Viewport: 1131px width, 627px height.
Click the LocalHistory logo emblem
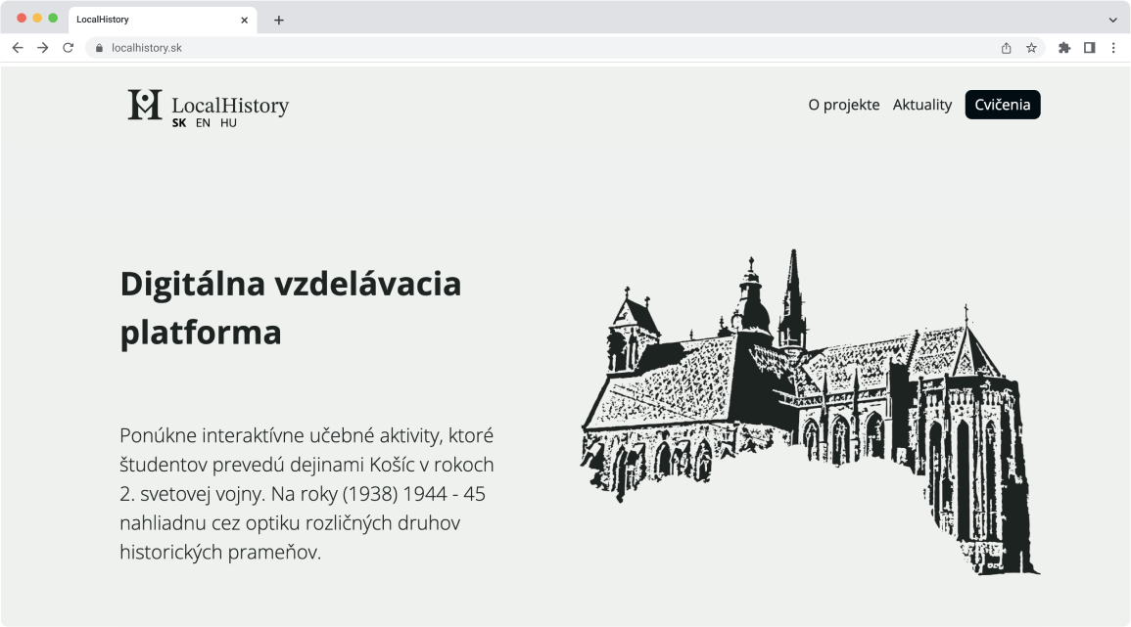[145, 105]
